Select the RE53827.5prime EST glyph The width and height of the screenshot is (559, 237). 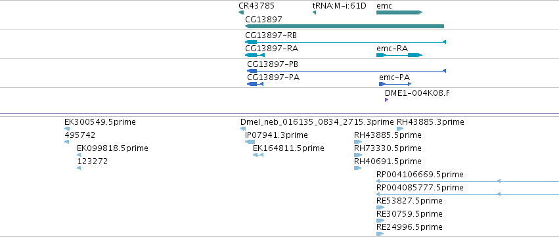pyautogui.click(x=380, y=207)
